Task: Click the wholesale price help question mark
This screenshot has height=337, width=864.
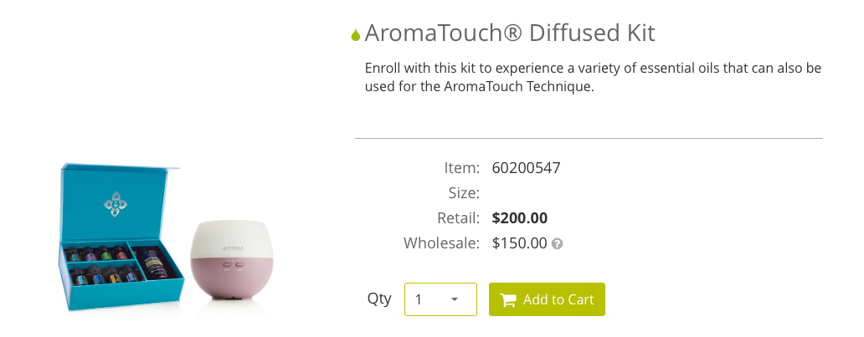Action: (557, 244)
